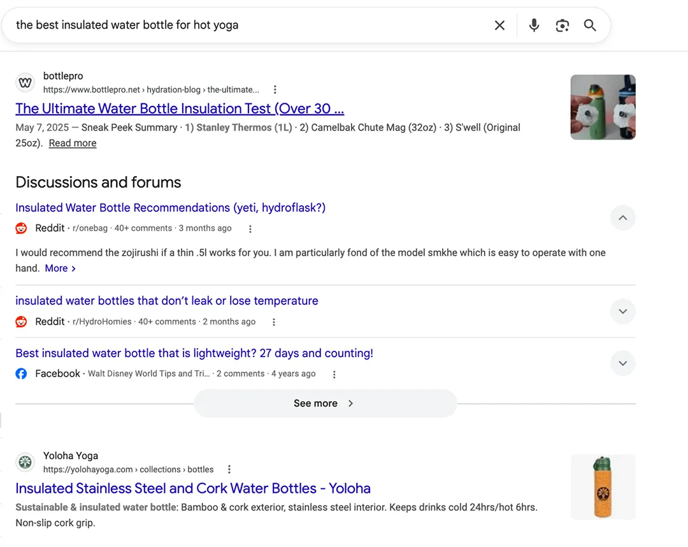
Task: Expand the Facebook Walt Disney World discussion
Action: (x=622, y=363)
